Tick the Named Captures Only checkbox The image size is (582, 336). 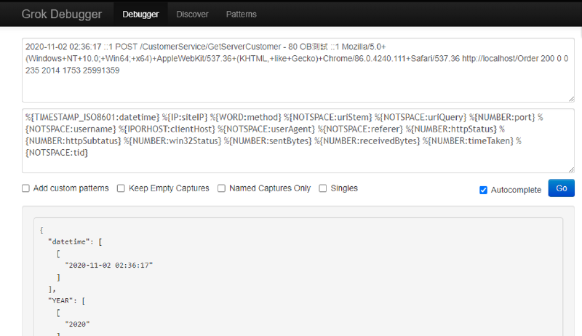222,188
